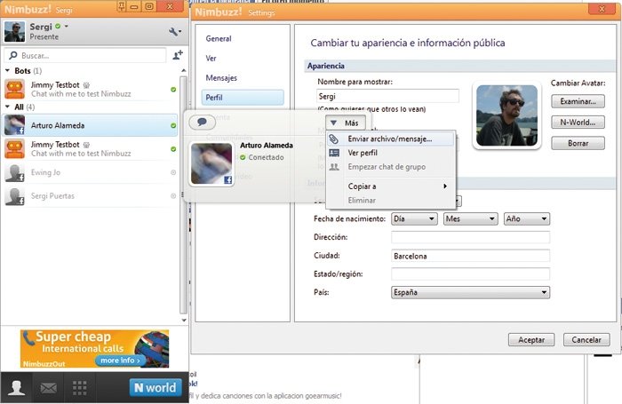
Task: Click the profile card icon beside Ver perfil
Action: tap(334, 153)
